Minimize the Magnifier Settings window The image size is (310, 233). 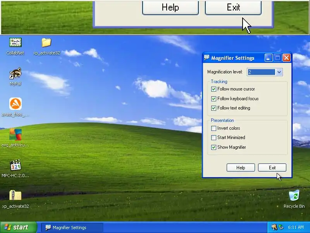269,58
